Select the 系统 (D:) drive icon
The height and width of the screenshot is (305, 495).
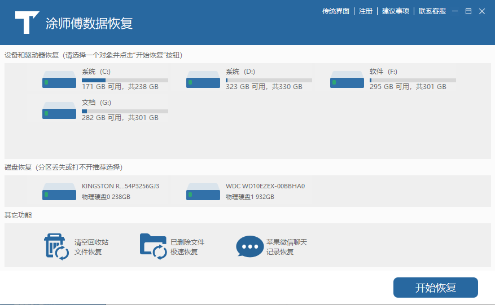coord(203,79)
